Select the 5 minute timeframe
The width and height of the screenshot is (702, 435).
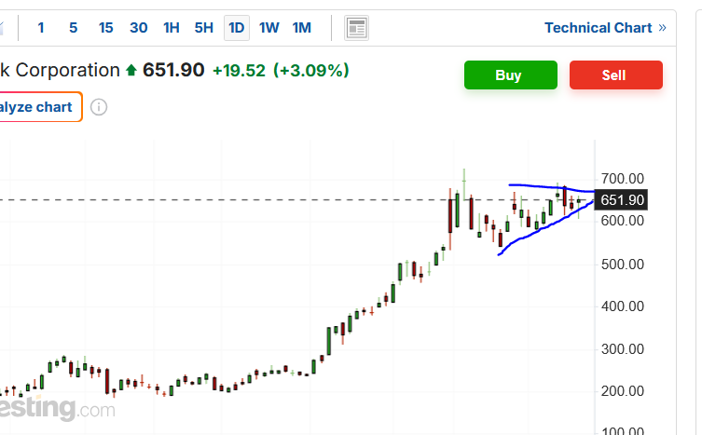(x=74, y=28)
